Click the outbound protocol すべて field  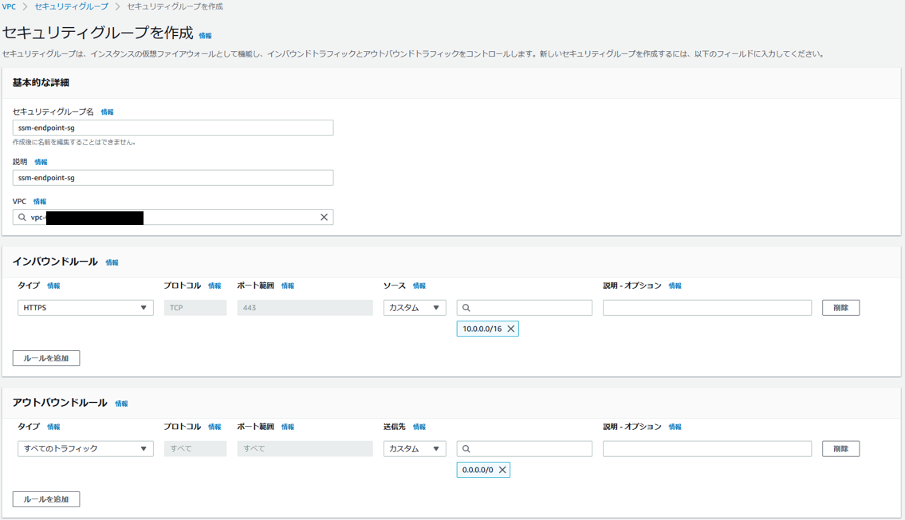click(x=195, y=448)
